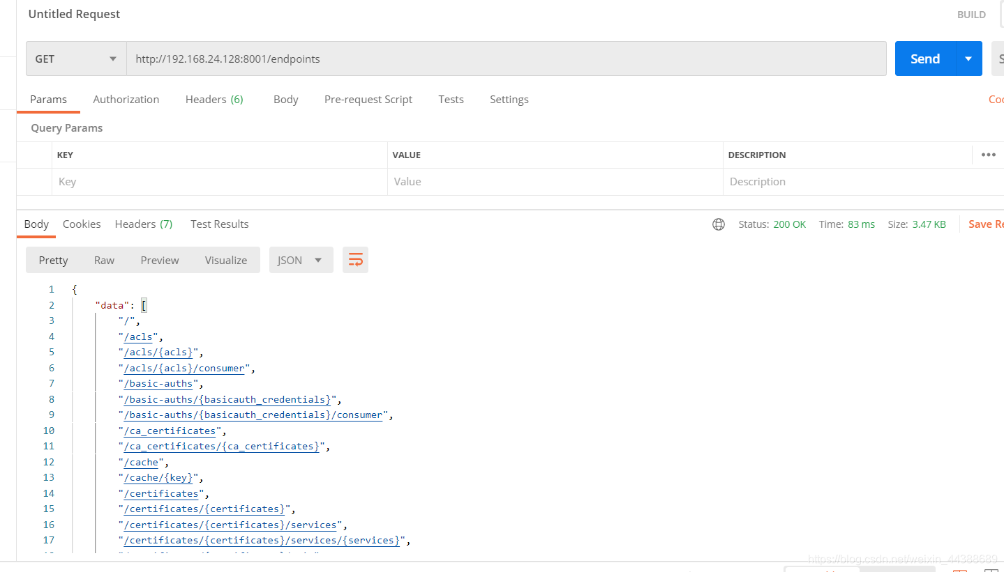This screenshot has width=1004, height=572.
Task: Open the /certificates/{certificates}/services link on line 16
Action: click(x=230, y=525)
